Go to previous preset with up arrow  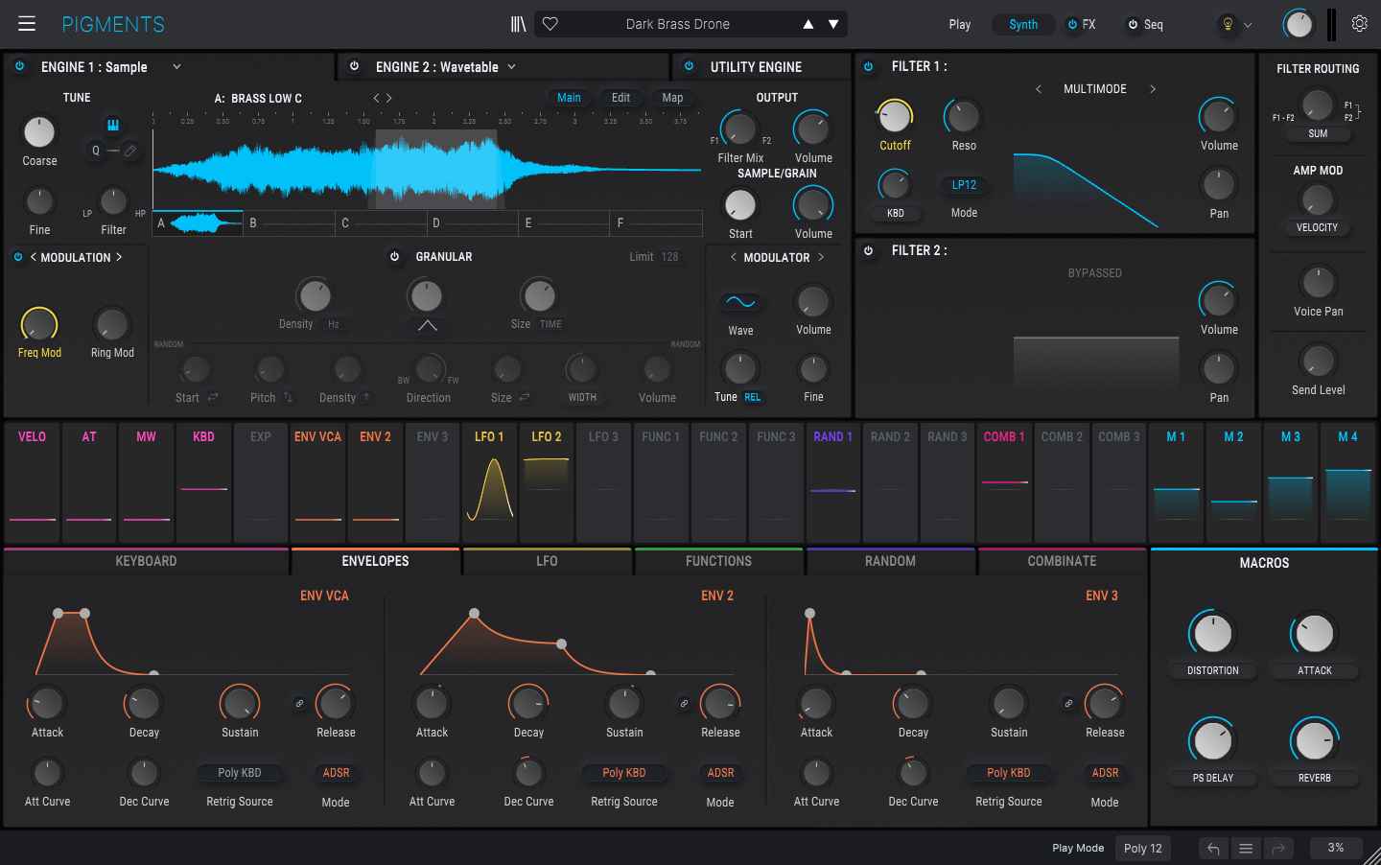click(x=808, y=24)
